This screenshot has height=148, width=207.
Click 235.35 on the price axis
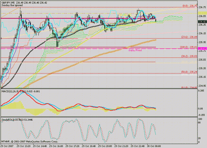[x=202, y=68]
